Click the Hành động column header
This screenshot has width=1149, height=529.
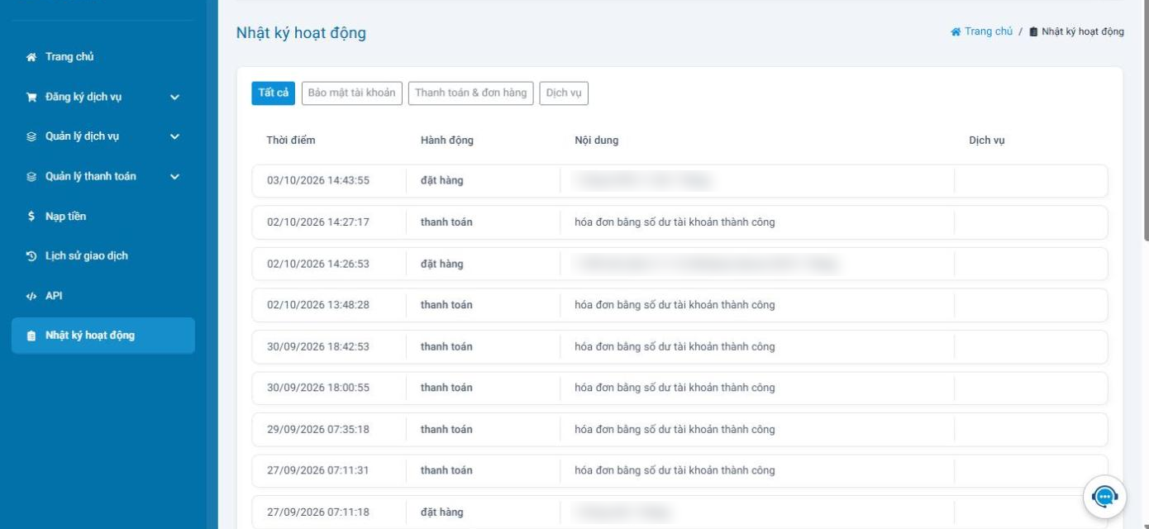[447, 141]
